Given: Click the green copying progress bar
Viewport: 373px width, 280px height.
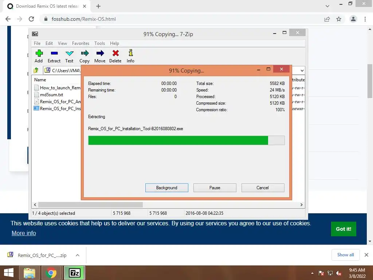Looking at the screenshot, I should tap(186, 140).
